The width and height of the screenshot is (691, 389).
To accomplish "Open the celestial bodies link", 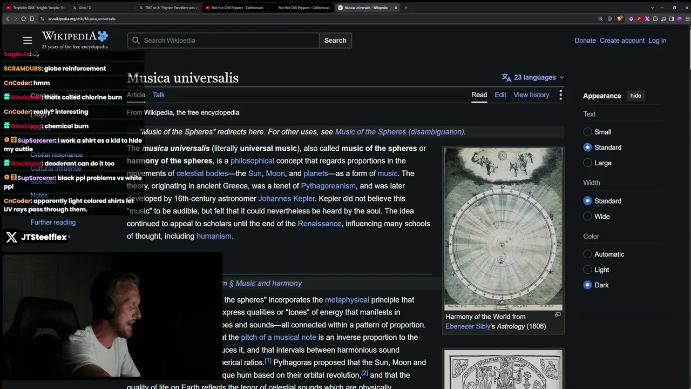I will [202, 173].
